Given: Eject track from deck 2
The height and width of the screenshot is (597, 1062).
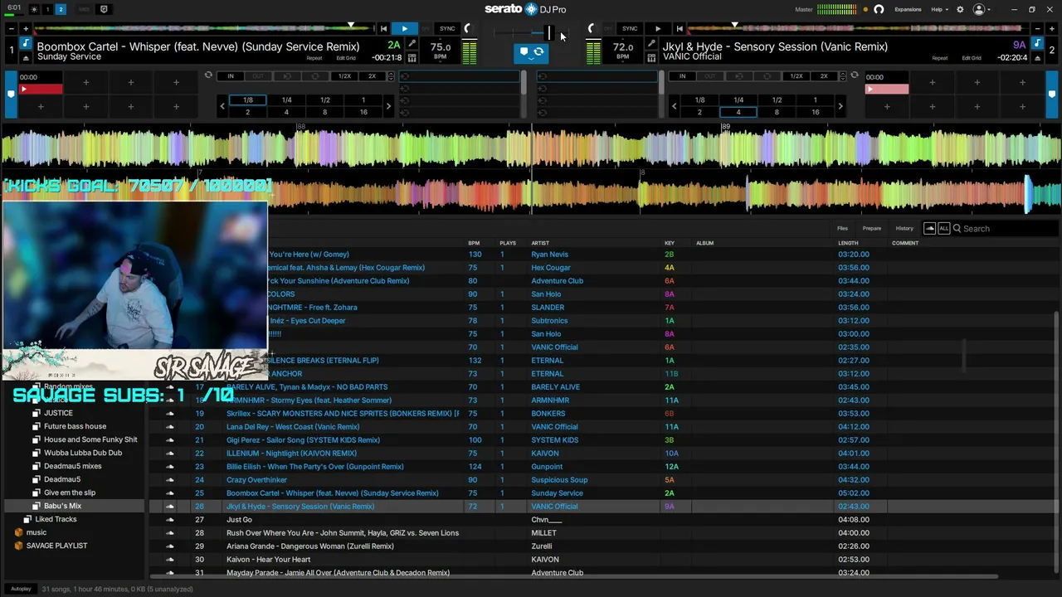Looking at the screenshot, I should point(1036,58).
